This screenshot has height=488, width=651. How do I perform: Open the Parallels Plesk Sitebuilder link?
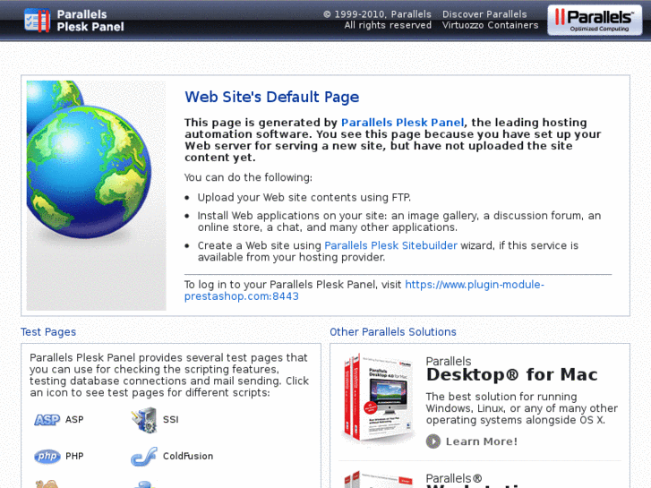click(390, 245)
